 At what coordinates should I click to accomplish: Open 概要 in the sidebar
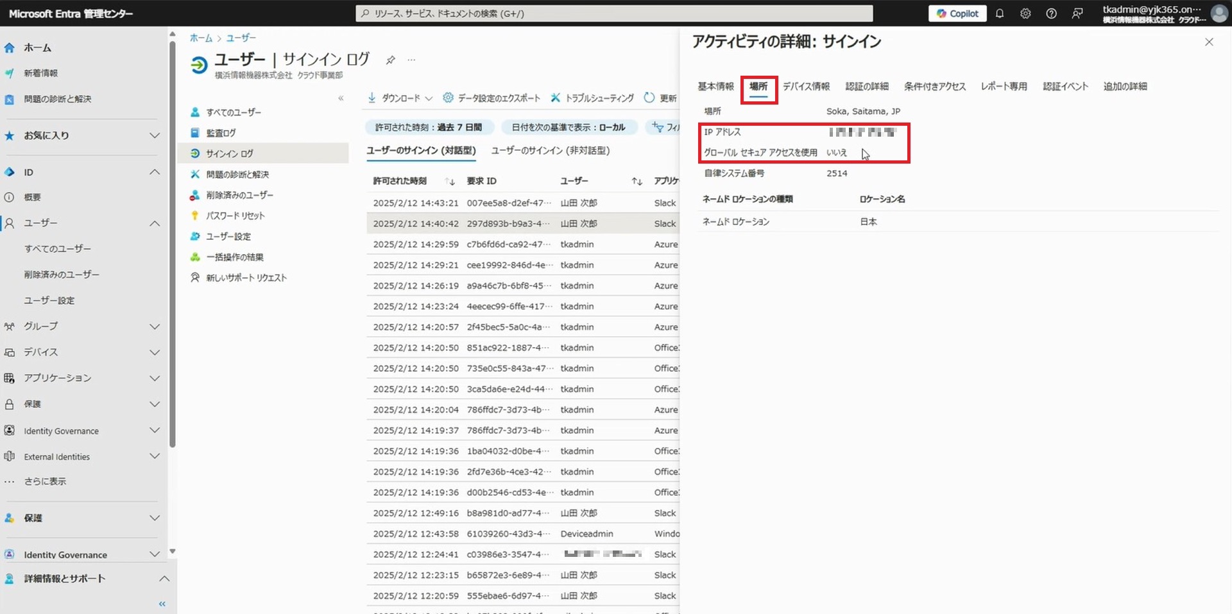[32, 197]
